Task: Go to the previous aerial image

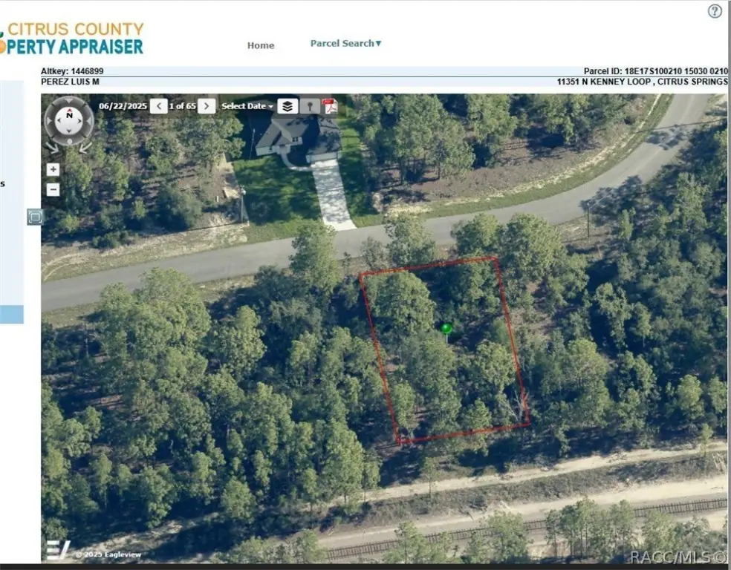Action: click(159, 106)
